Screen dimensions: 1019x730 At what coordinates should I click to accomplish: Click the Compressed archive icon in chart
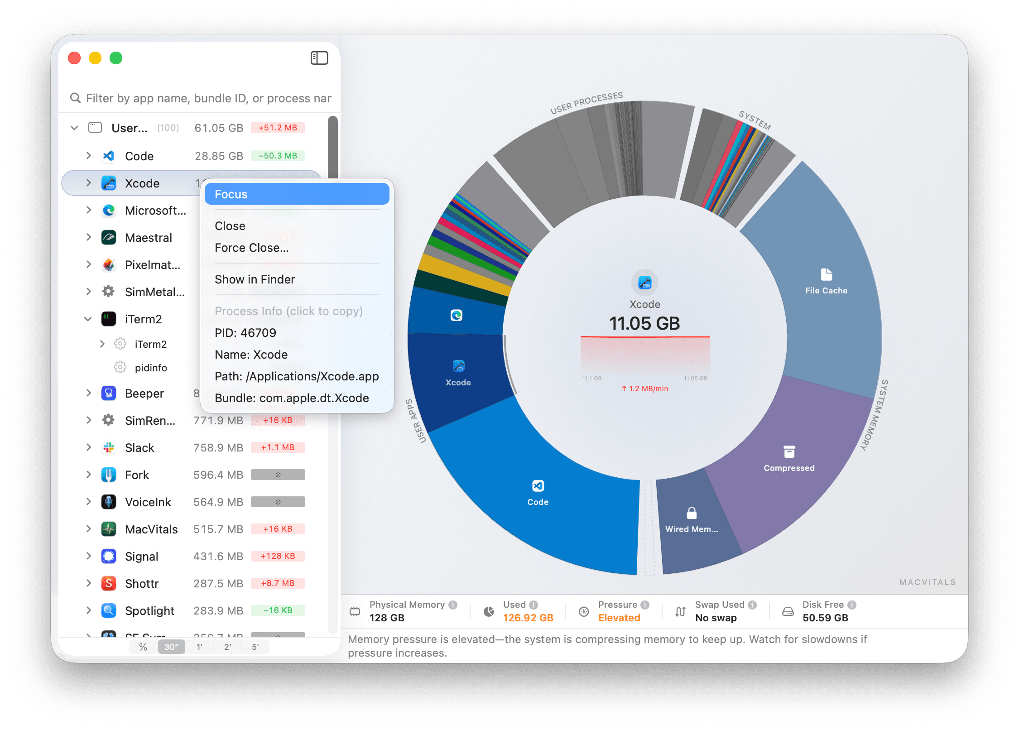click(x=789, y=452)
